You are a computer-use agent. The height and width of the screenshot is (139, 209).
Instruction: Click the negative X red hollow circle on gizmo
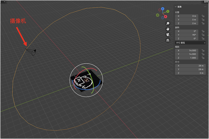coord(160,10)
